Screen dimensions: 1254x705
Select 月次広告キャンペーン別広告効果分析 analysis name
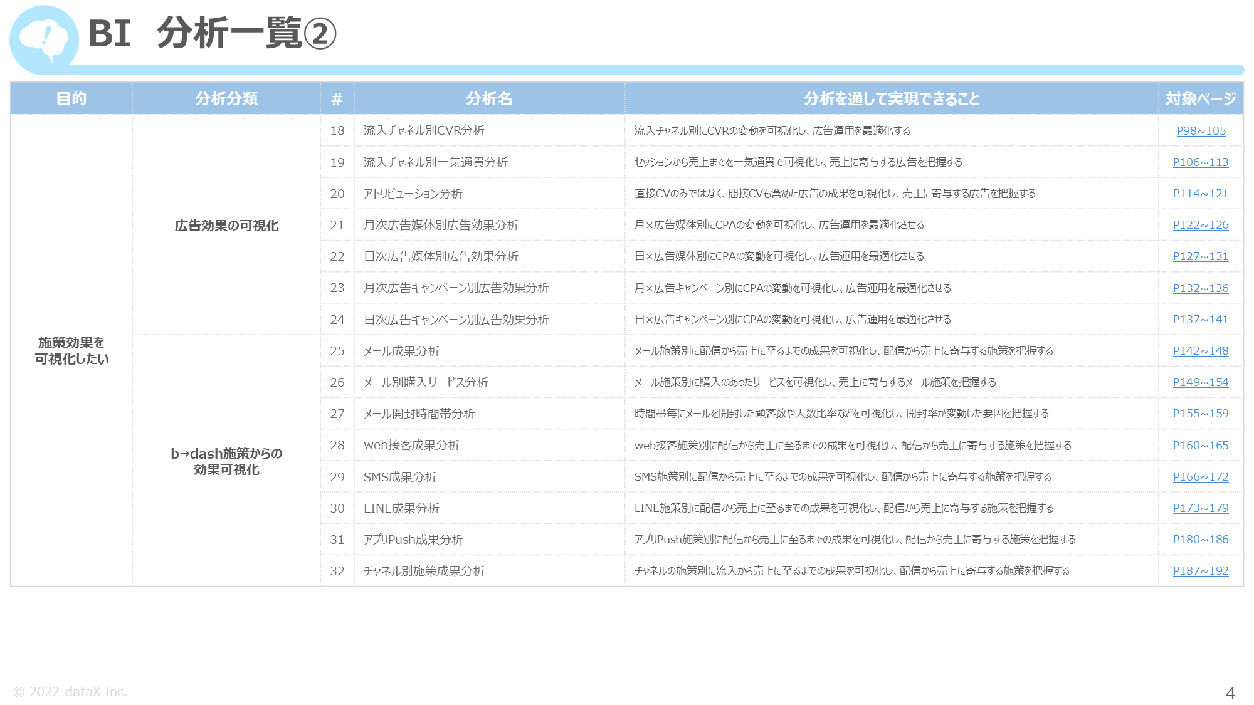(x=456, y=288)
